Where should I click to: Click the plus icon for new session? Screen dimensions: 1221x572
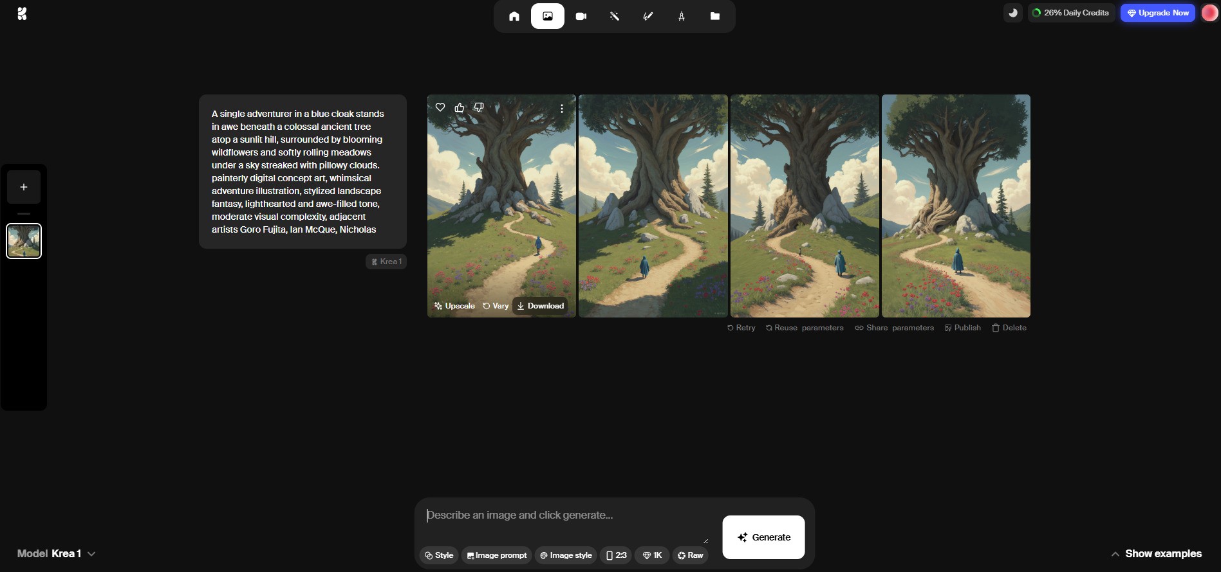pyautogui.click(x=24, y=187)
